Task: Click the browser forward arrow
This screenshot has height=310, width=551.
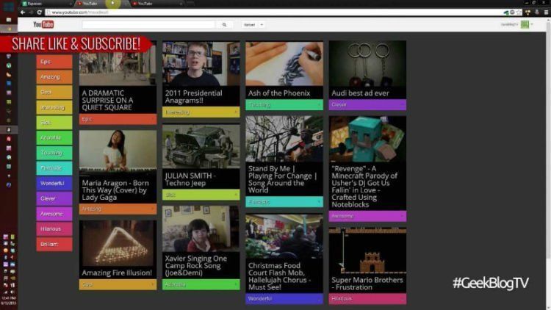Action: (x=31, y=12)
